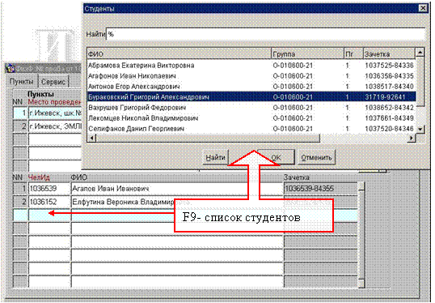Click record number 1037525-84336
The height and width of the screenshot is (303, 435).
[x=389, y=66]
